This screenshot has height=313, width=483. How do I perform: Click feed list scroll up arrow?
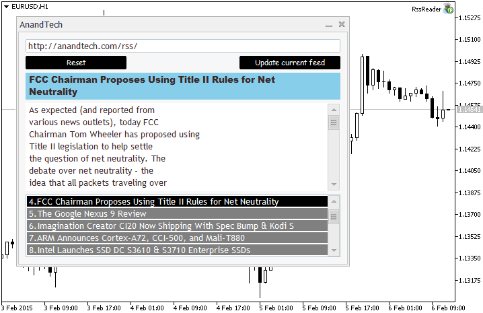(x=334, y=201)
